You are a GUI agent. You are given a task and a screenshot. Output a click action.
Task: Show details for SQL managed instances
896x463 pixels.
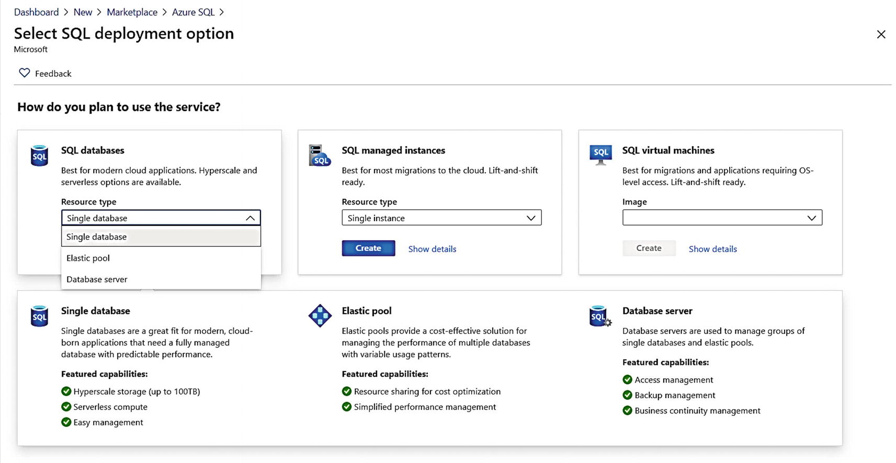(x=432, y=249)
